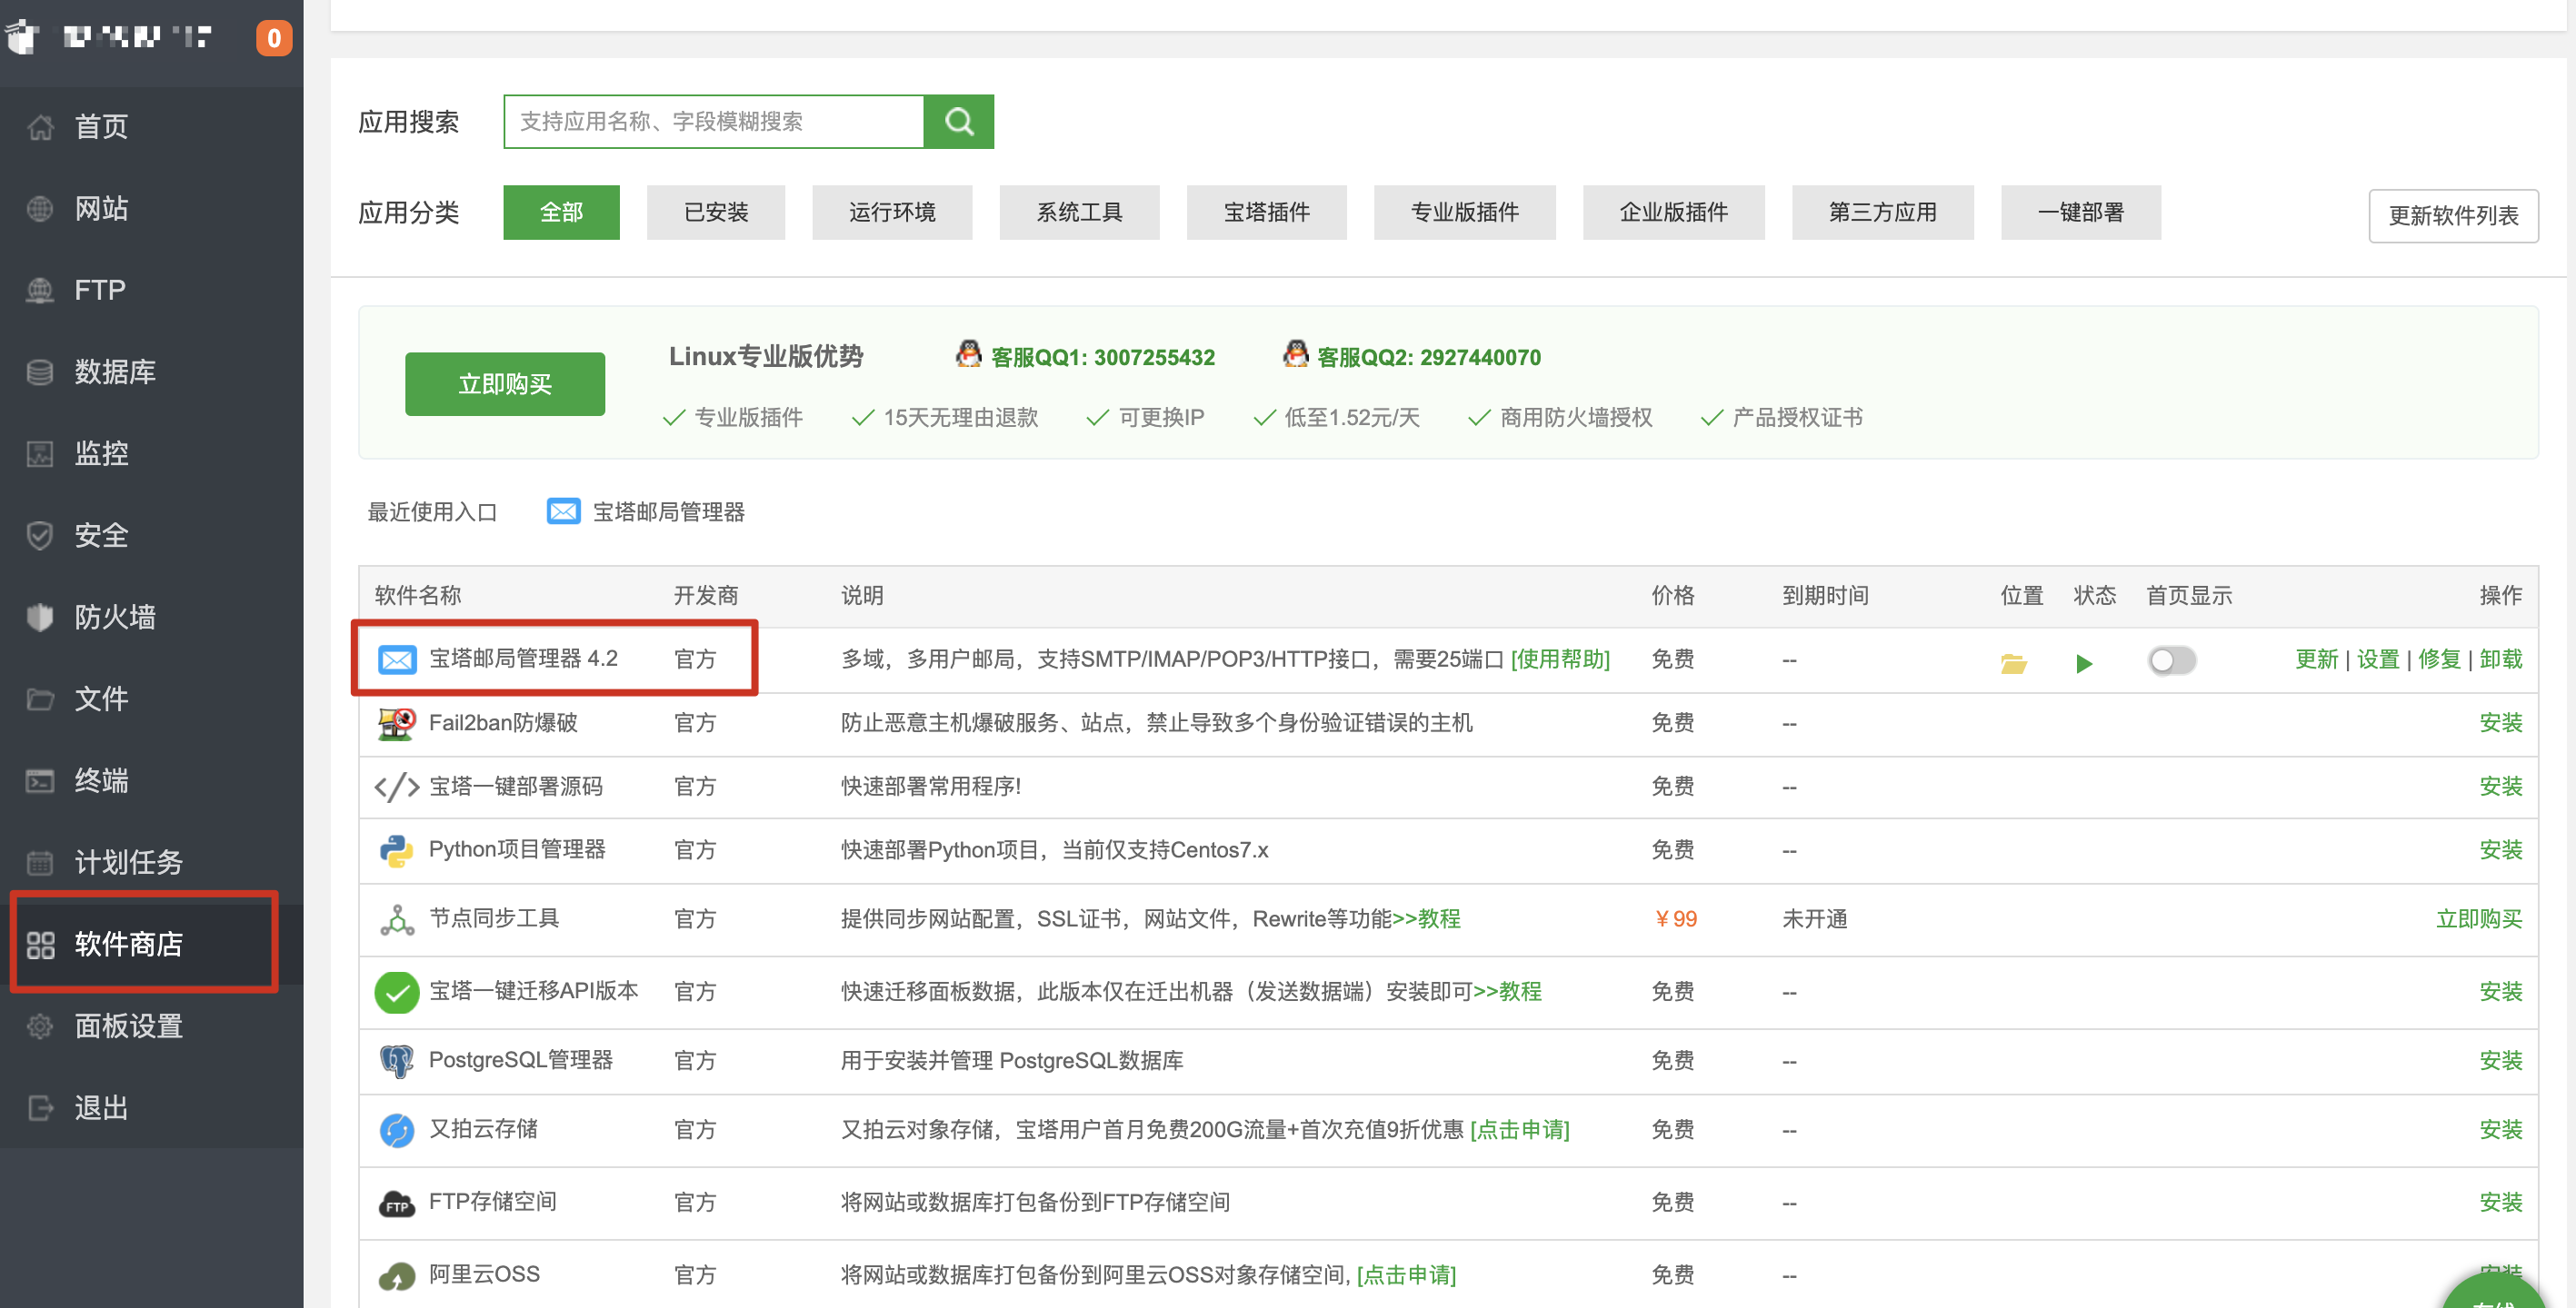
Task: Select the 宝塔插件 category tab
Action: tap(1266, 212)
